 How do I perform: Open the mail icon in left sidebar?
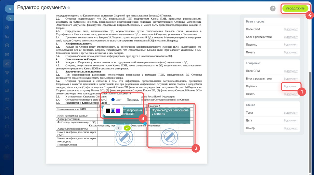(7, 55)
